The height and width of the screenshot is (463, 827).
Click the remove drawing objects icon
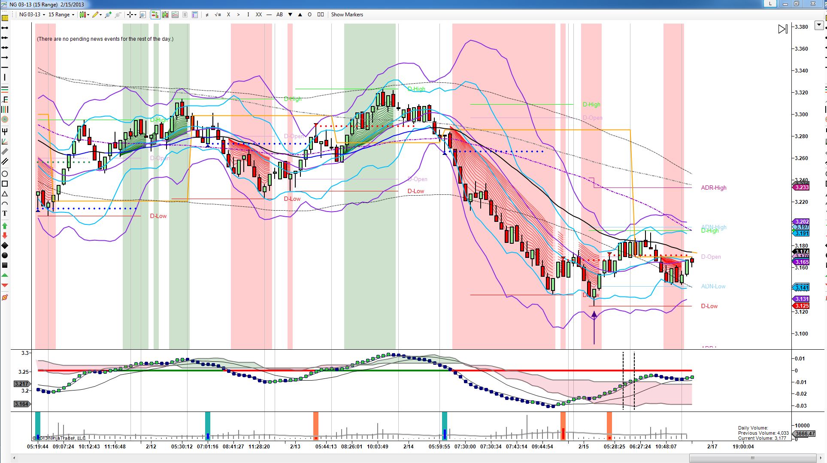click(x=5, y=297)
